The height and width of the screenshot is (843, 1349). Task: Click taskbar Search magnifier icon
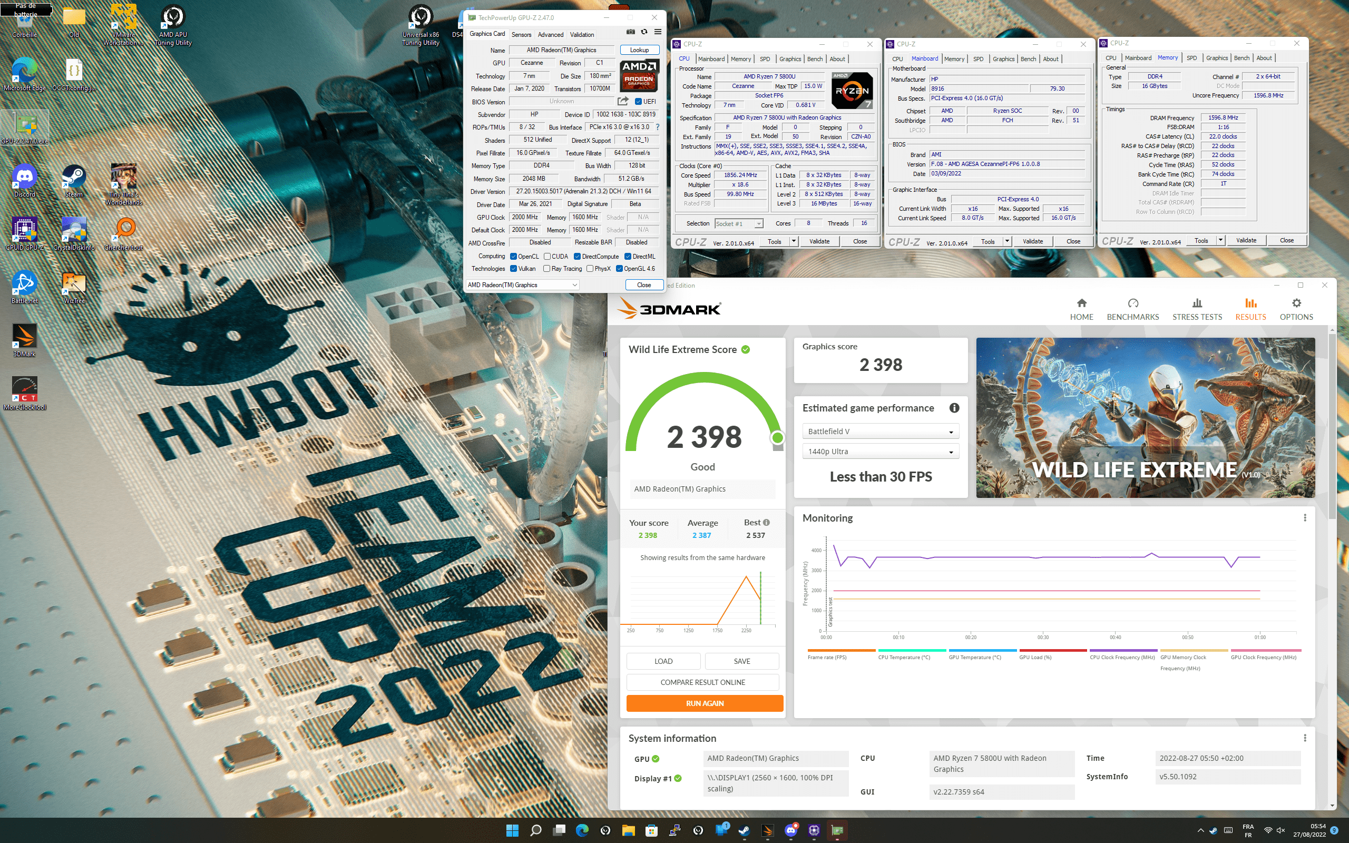click(536, 830)
